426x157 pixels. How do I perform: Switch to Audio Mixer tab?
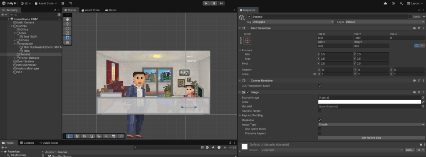(49, 143)
